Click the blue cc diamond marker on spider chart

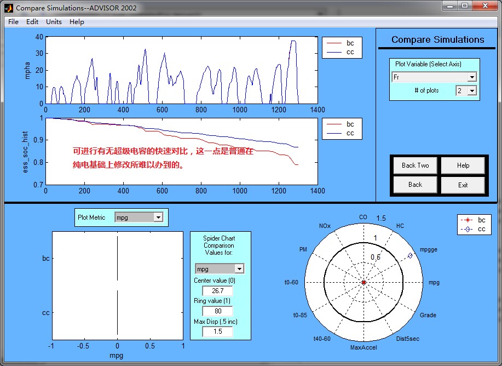(410, 255)
